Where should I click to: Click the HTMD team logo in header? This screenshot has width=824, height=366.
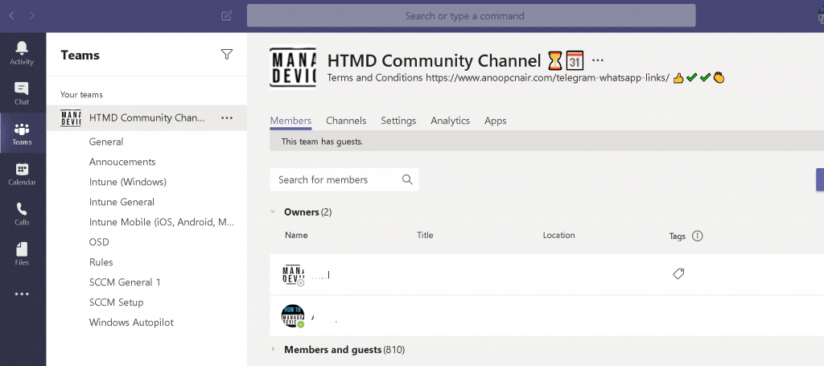293,68
